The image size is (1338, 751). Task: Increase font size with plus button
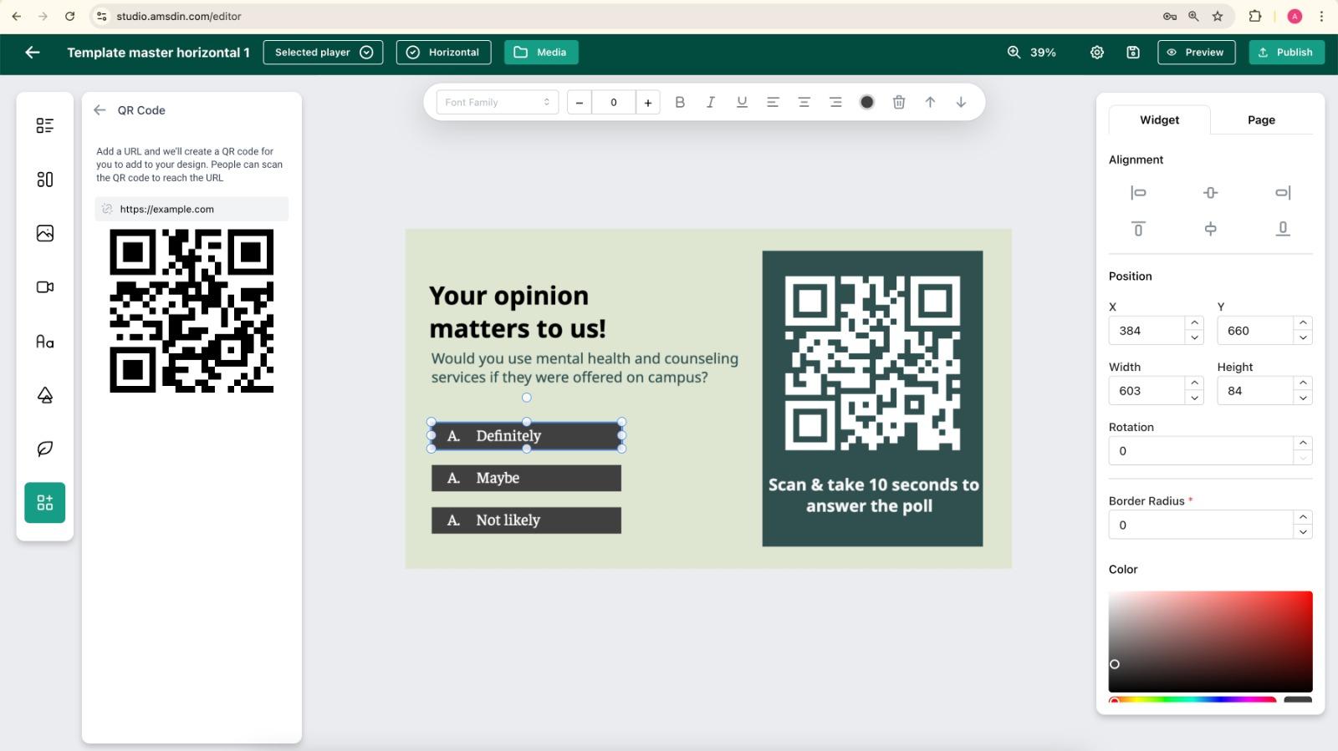(x=648, y=102)
